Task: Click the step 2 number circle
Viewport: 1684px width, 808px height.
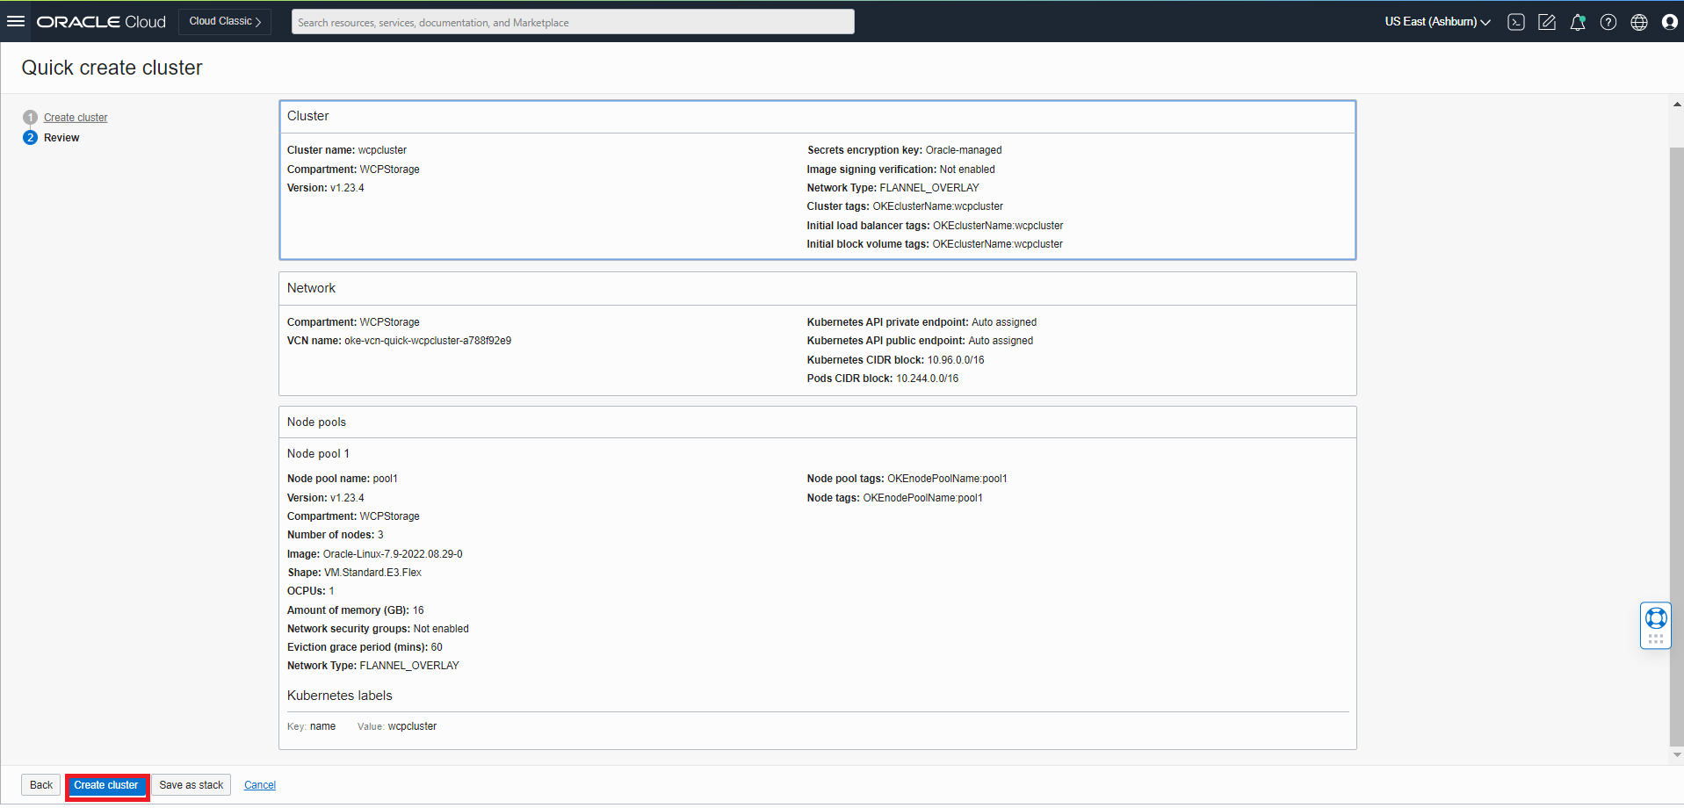Action: click(30, 138)
